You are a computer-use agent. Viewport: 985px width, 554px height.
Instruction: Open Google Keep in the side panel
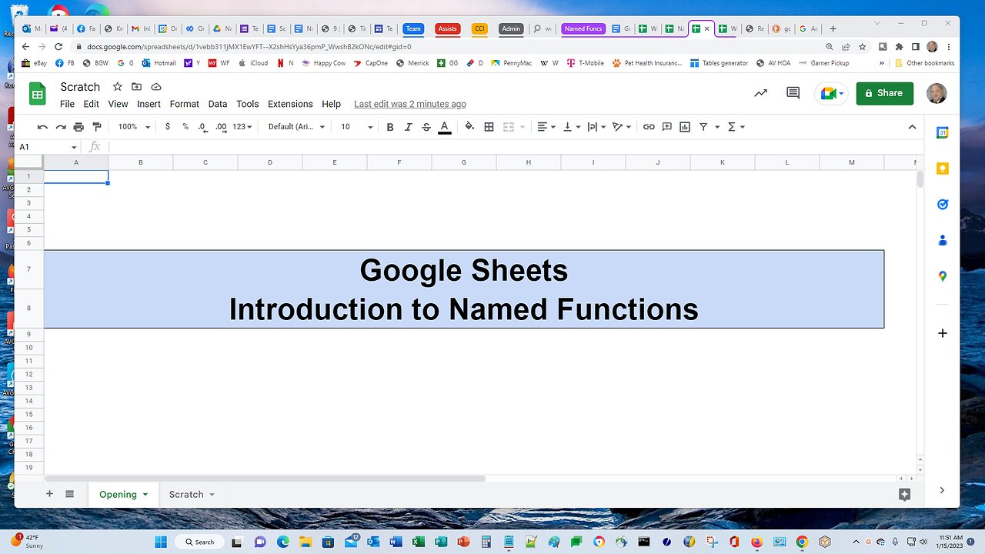[942, 169]
